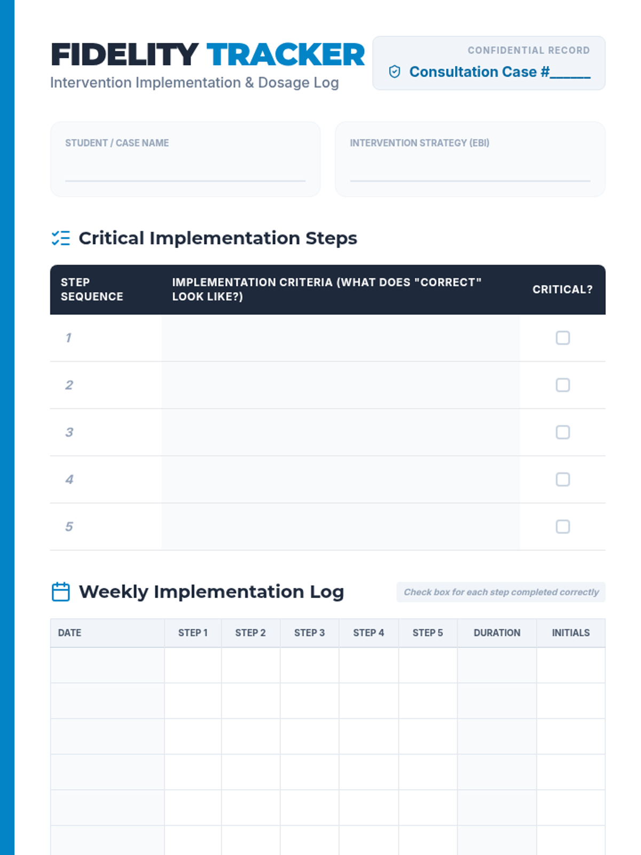The image size is (641, 855).
Task: Click the STEP 3 column header
Action: point(309,633)
